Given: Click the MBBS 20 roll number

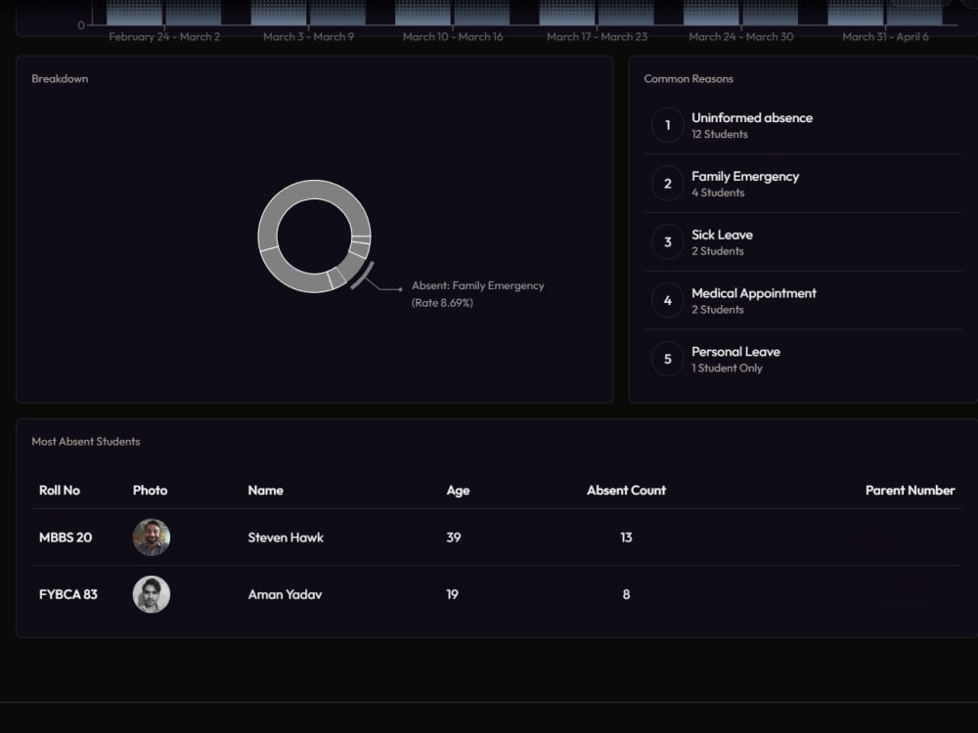Looking at the screenshot, I should [66, 538].
